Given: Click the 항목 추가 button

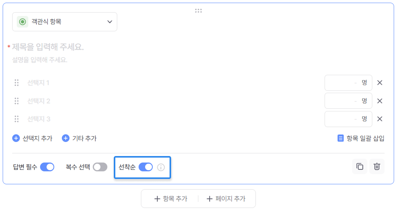Looking at the screenshot, I should pyautogui.click(x=171, y=199).
